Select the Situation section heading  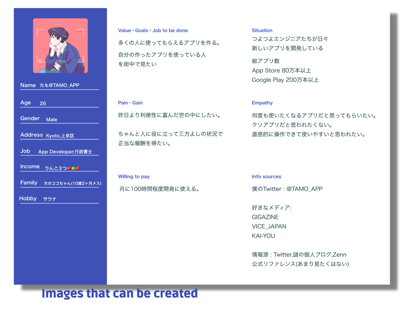coord(262,30)
